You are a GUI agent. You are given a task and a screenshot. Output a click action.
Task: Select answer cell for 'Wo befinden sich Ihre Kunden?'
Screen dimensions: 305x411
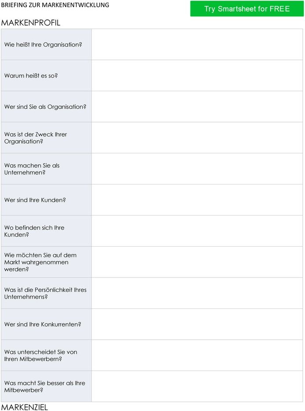tap(197, 231)
